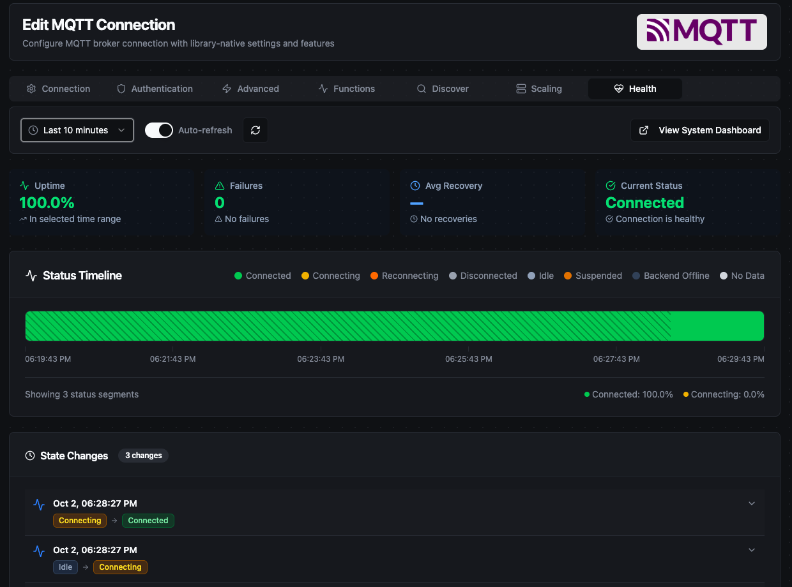This screenshot has width=792, height=587.
Task: Click the pulse icon beside Connecting to Connected change
Action: pyautogui.click(x=39, y=504)
